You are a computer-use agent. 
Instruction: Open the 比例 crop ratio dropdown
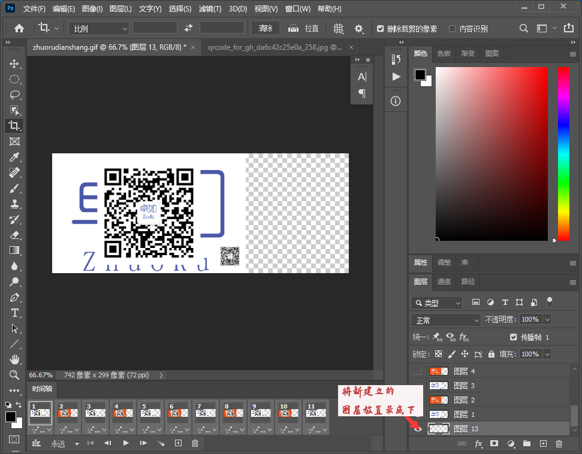click(99, 28)
